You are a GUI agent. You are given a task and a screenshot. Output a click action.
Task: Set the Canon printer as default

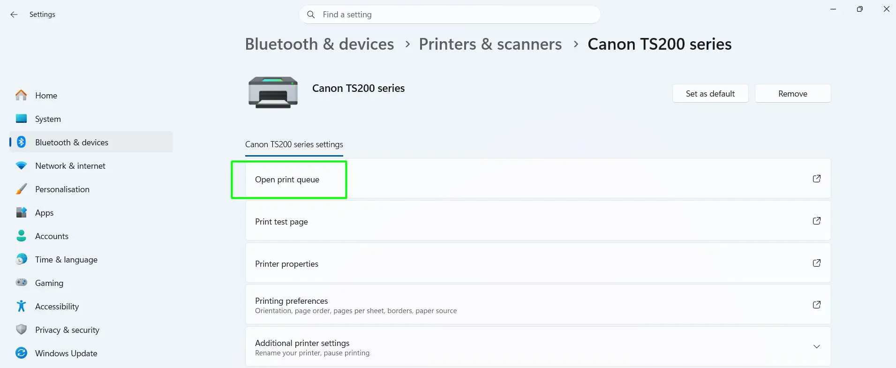(x=710, y=94)
